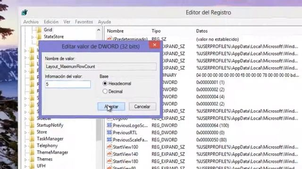Open the Ver menu

[x=67, y=22]
